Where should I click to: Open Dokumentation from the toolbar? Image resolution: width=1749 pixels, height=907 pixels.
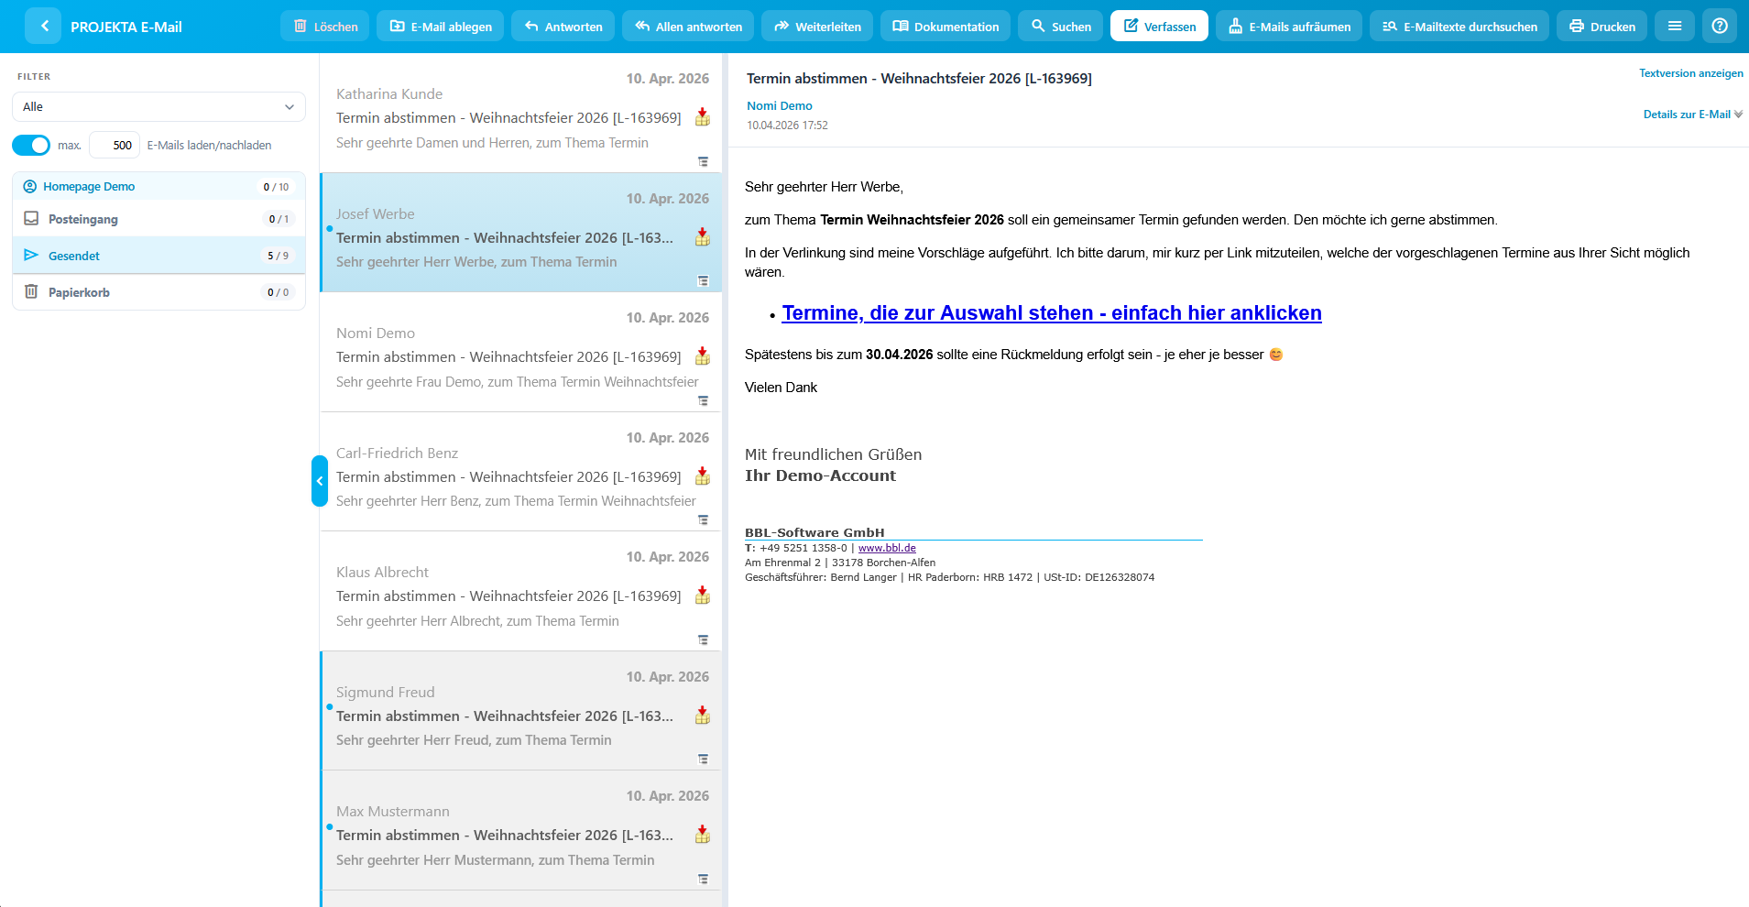click(946, 26)
